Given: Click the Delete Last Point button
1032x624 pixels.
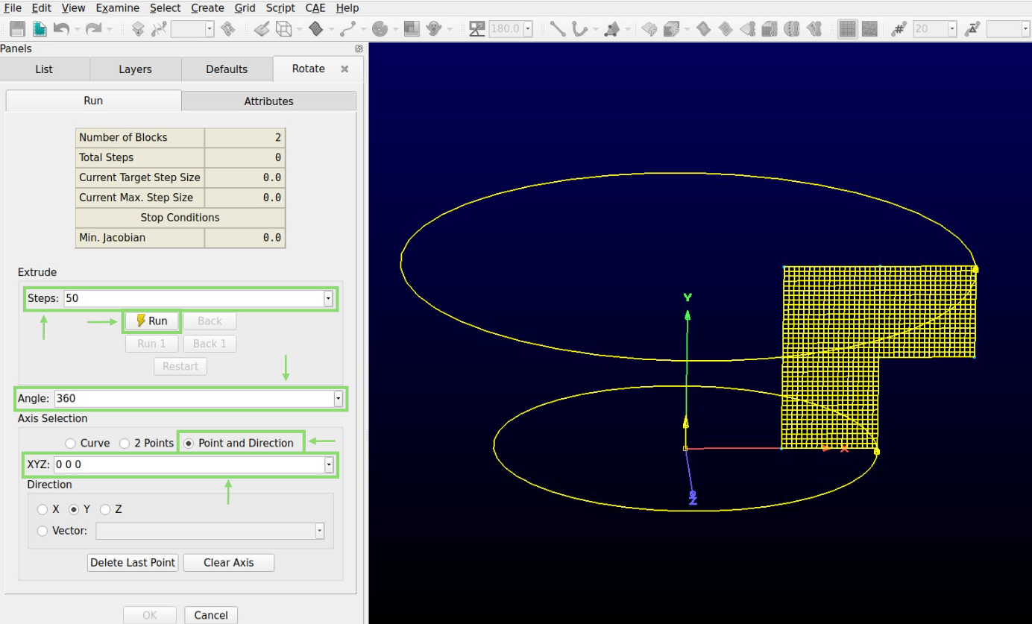Looking at the screenshot, I should tap(133, 563).
